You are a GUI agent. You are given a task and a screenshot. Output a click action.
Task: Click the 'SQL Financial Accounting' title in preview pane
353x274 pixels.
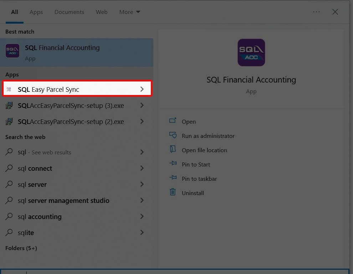click(251, 80)
